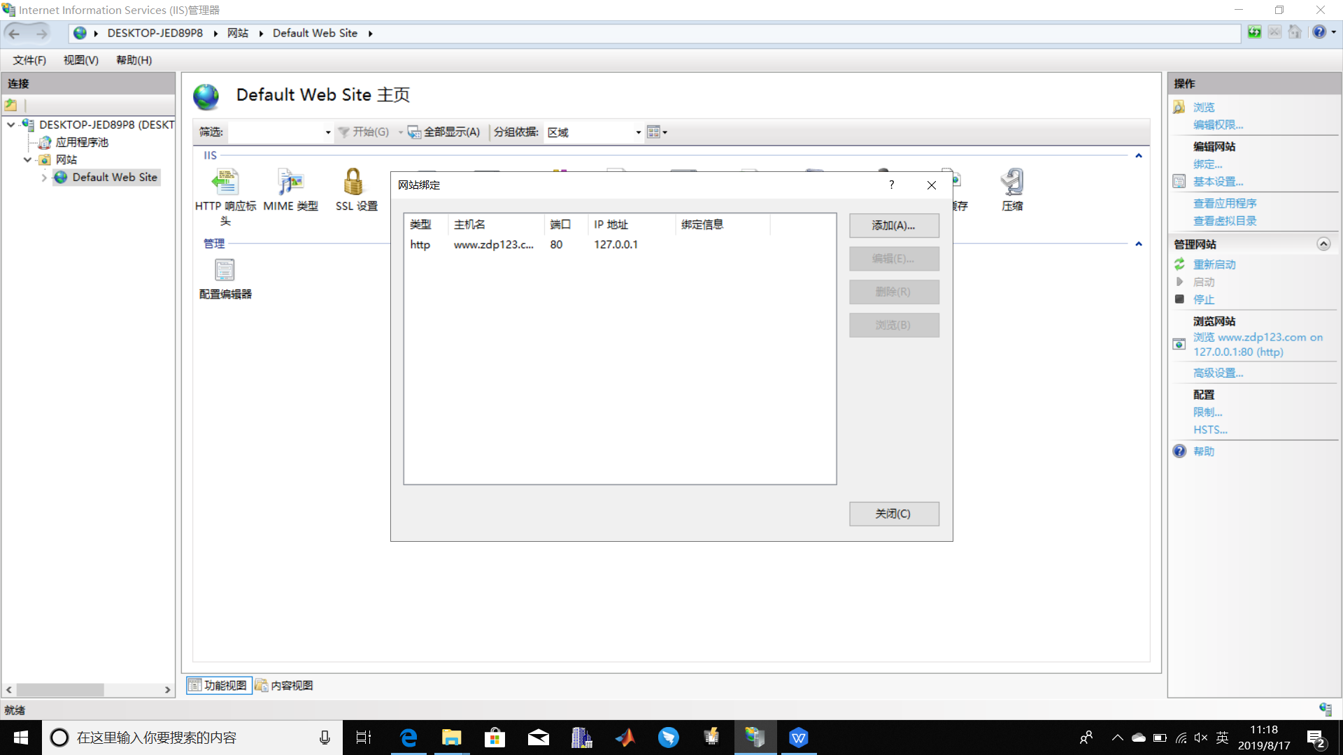This screenshot has height=755, width=1343.
Task: Click 基本设置... link
Action: 1218,182
